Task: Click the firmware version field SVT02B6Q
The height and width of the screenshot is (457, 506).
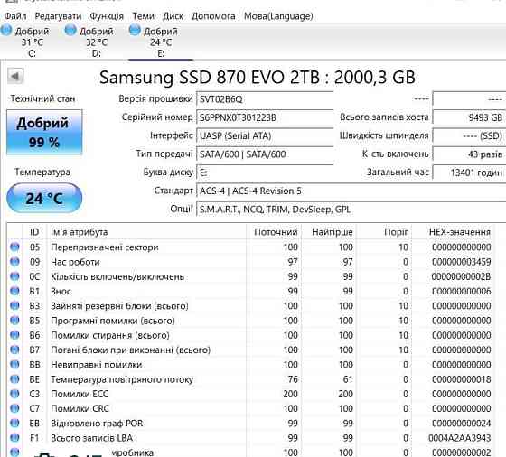Action: coord(265,99)
